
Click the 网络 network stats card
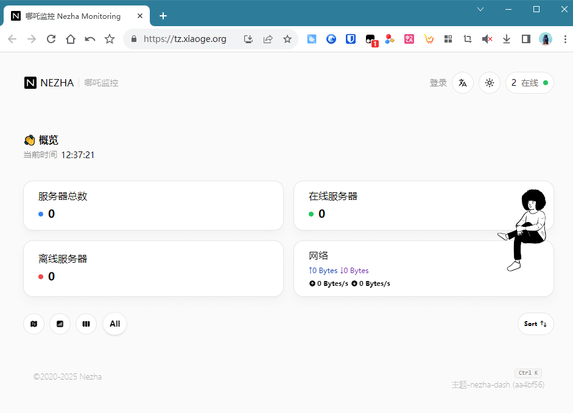click(x=396, y=268)
